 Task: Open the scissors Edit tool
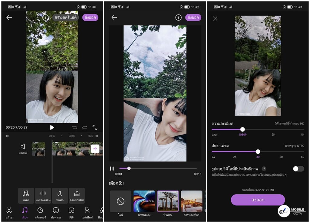click(x=9, y=210)
